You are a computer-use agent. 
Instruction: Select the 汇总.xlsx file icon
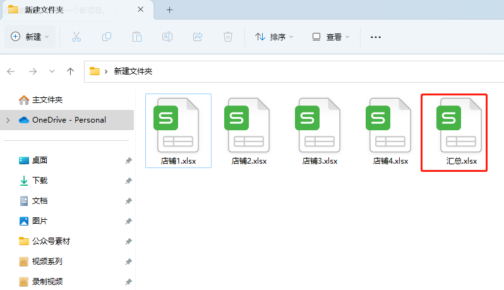pyautogui.click(x=459, y=125)
